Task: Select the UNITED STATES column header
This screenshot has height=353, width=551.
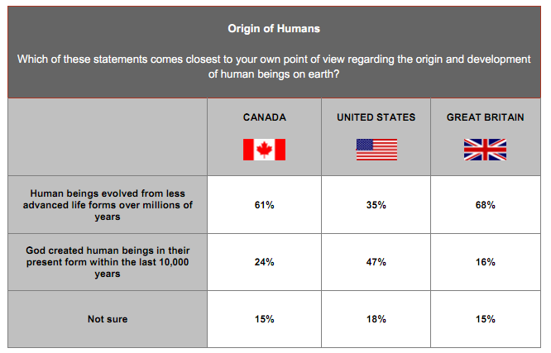Action: (x=376, y=117)
